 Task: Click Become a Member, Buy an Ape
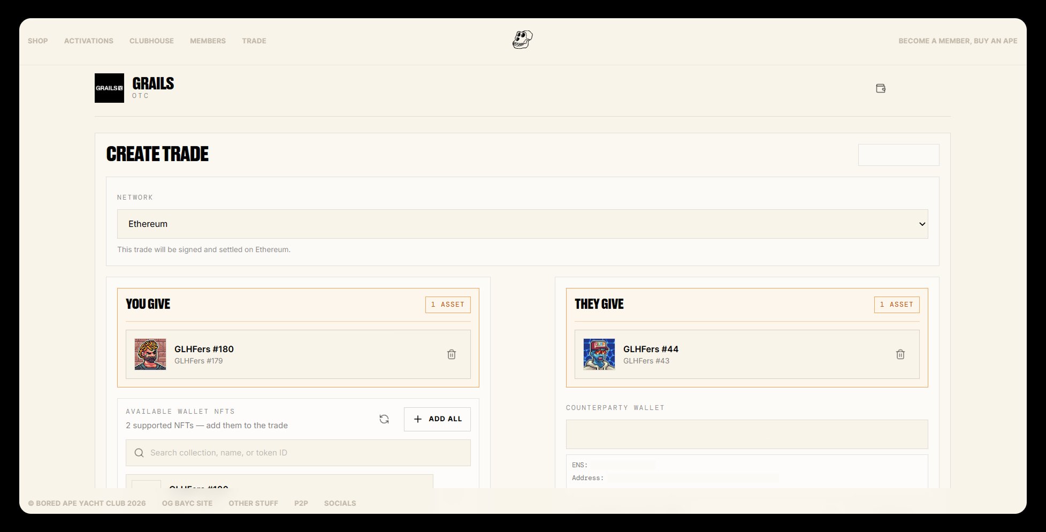click(958, 41)
